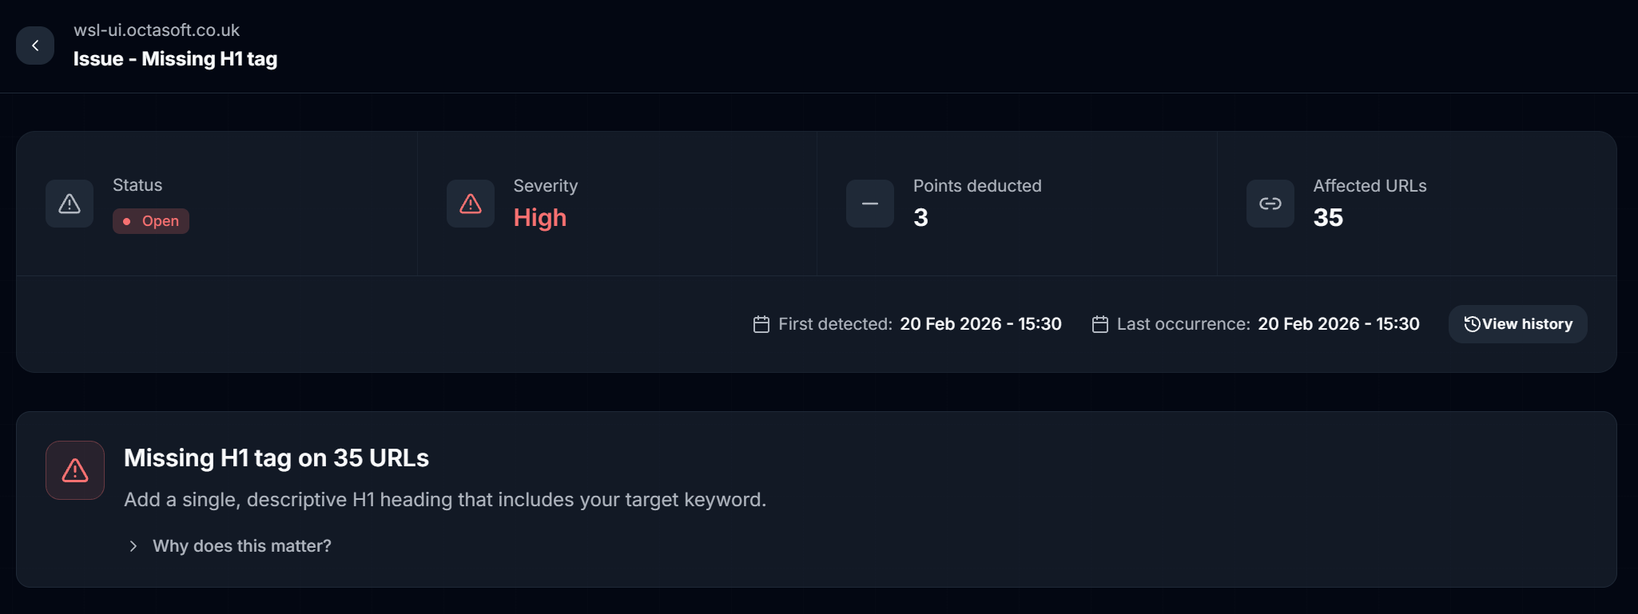Screen dimensions: 1638x614
Task: Click the Last occurrence calendar icon
Action: tap(1100, 324)
